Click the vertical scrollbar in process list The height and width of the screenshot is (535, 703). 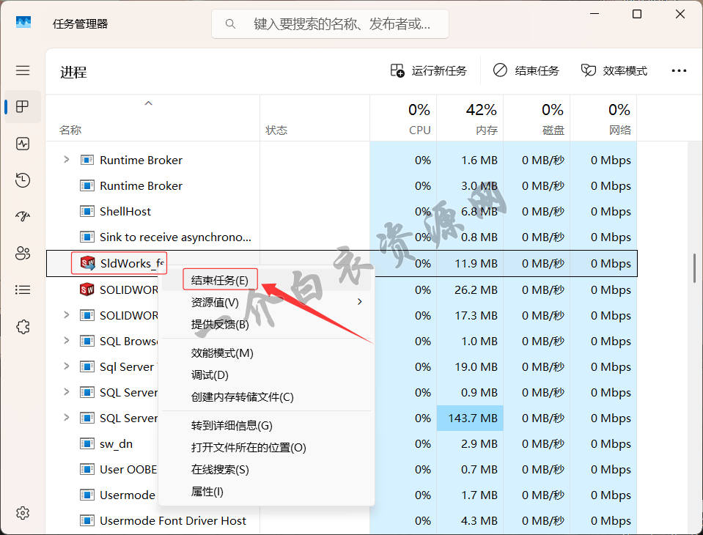694,268
